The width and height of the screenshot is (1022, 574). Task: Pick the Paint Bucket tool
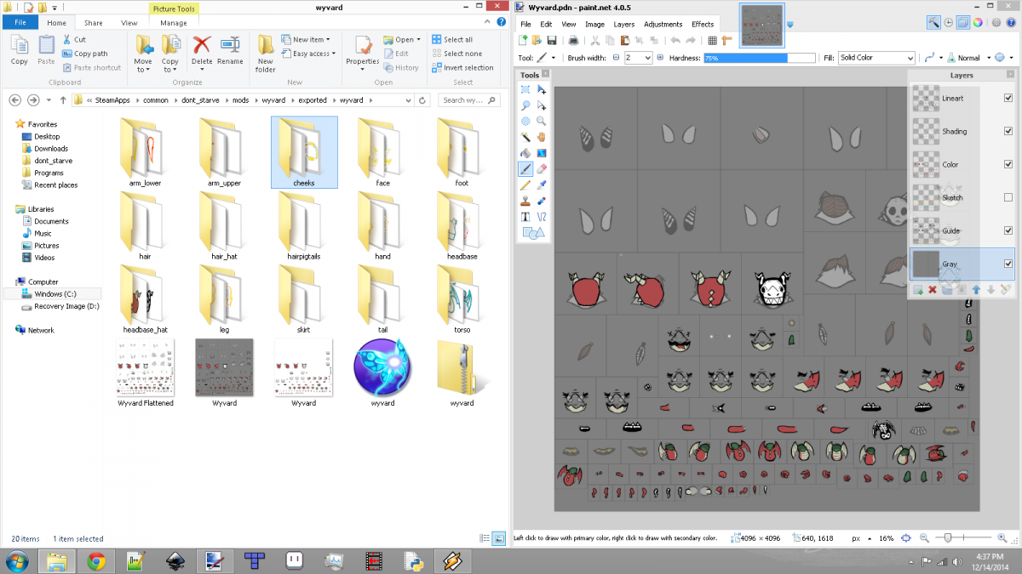click(x=525, y=153)
